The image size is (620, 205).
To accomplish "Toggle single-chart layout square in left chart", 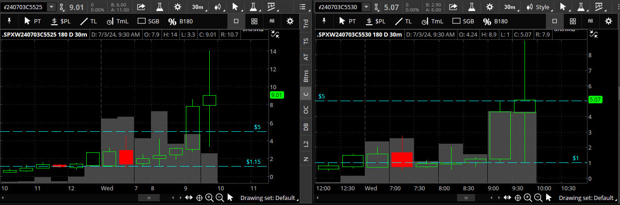I will click(236, 21).
